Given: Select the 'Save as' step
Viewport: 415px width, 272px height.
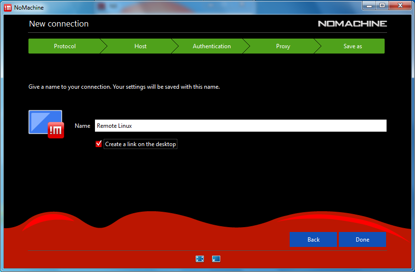Looking at the screenshot, I should point(352,46).
